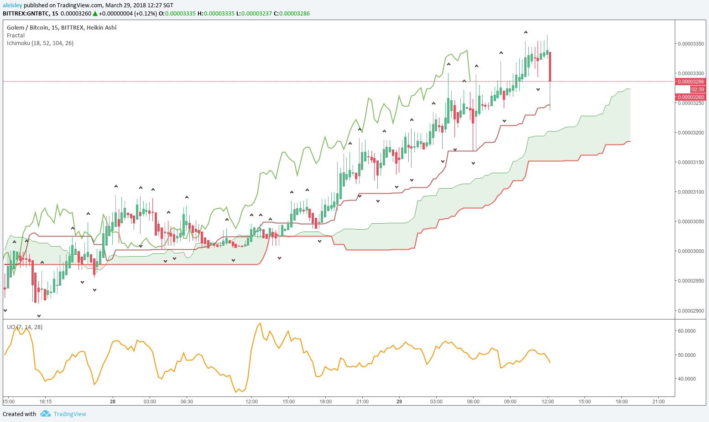
Task: Click the 06:00 time axis label
Action: click(473, 401)
